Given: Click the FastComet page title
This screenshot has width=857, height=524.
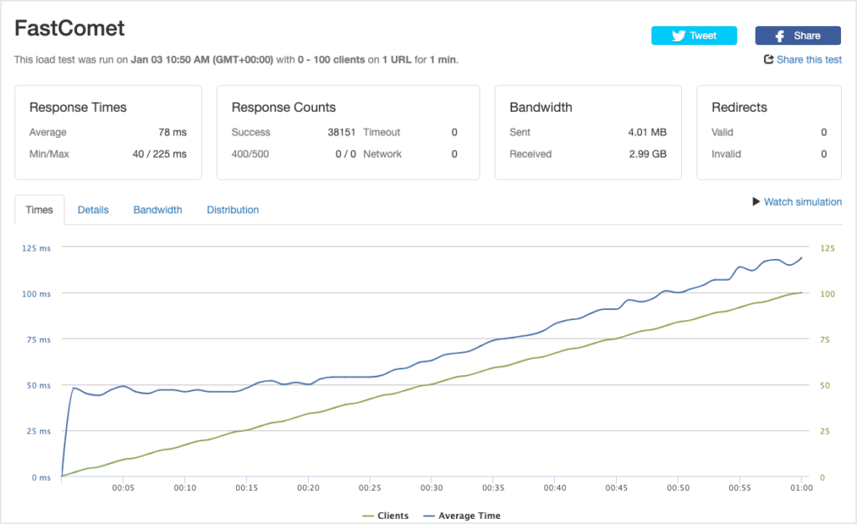Looking at the screenshot, I should click(x=69, y=28).
